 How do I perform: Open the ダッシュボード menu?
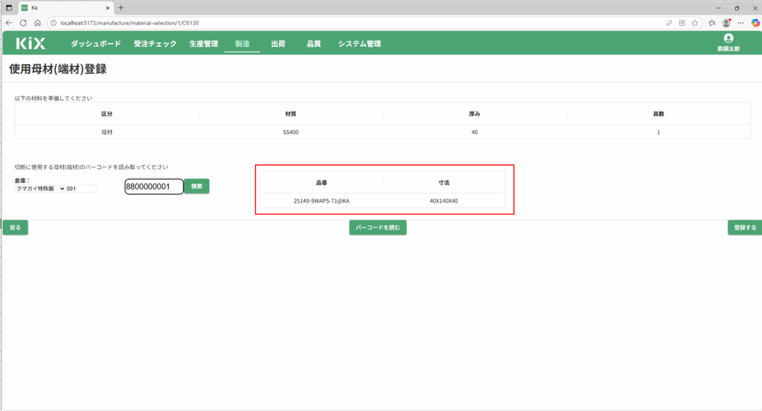(x=95, y=44)
